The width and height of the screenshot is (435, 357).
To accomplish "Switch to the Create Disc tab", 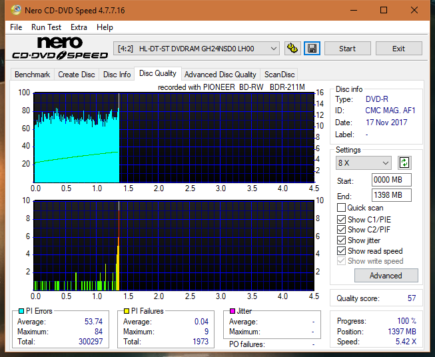I will 77,75.
